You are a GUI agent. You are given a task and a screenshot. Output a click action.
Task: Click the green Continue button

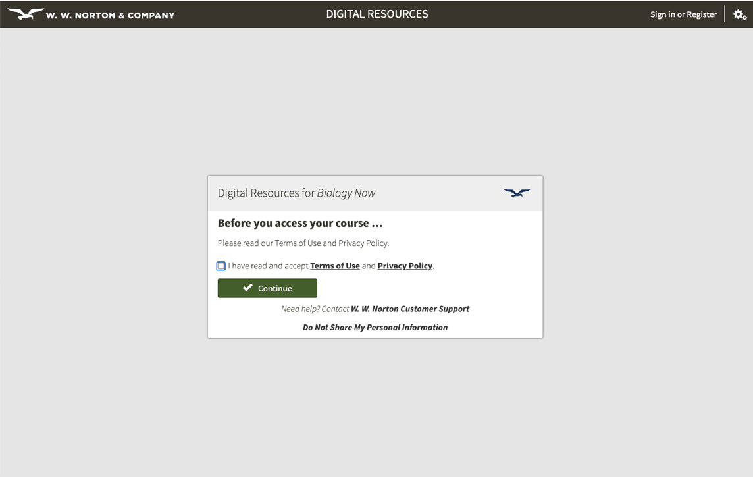pyautogui.click(x=267, y=288)
